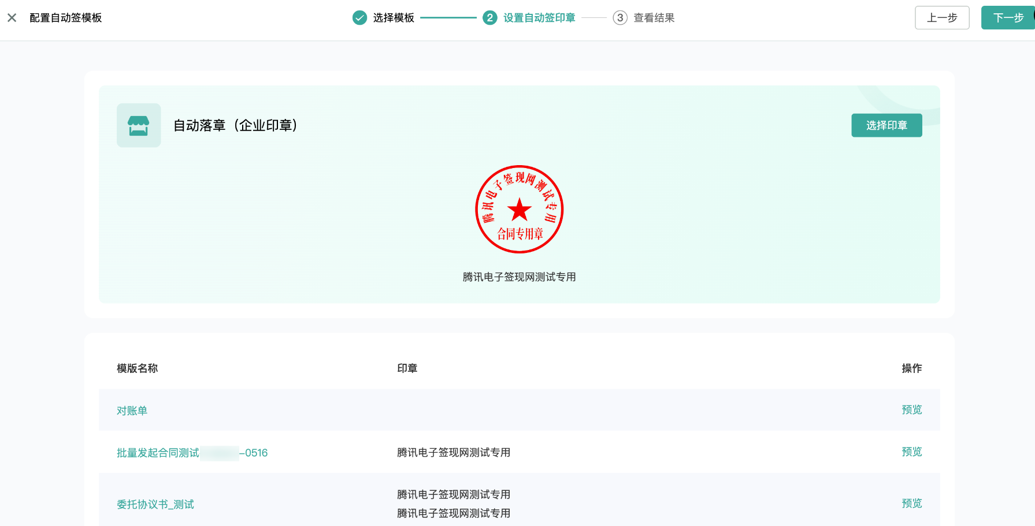Select the 设置自动签印章 step label
The height and width of the screenshot is (526, 1035).
pyautogui.click(x=539, y=18)
